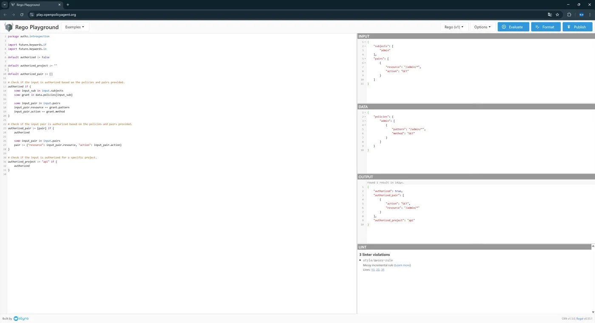Click the Evaluate button
Screen dimensions: 595x323
[x=513, y=27]
